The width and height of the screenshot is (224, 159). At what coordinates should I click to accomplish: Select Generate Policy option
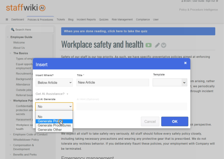[49, 121]
